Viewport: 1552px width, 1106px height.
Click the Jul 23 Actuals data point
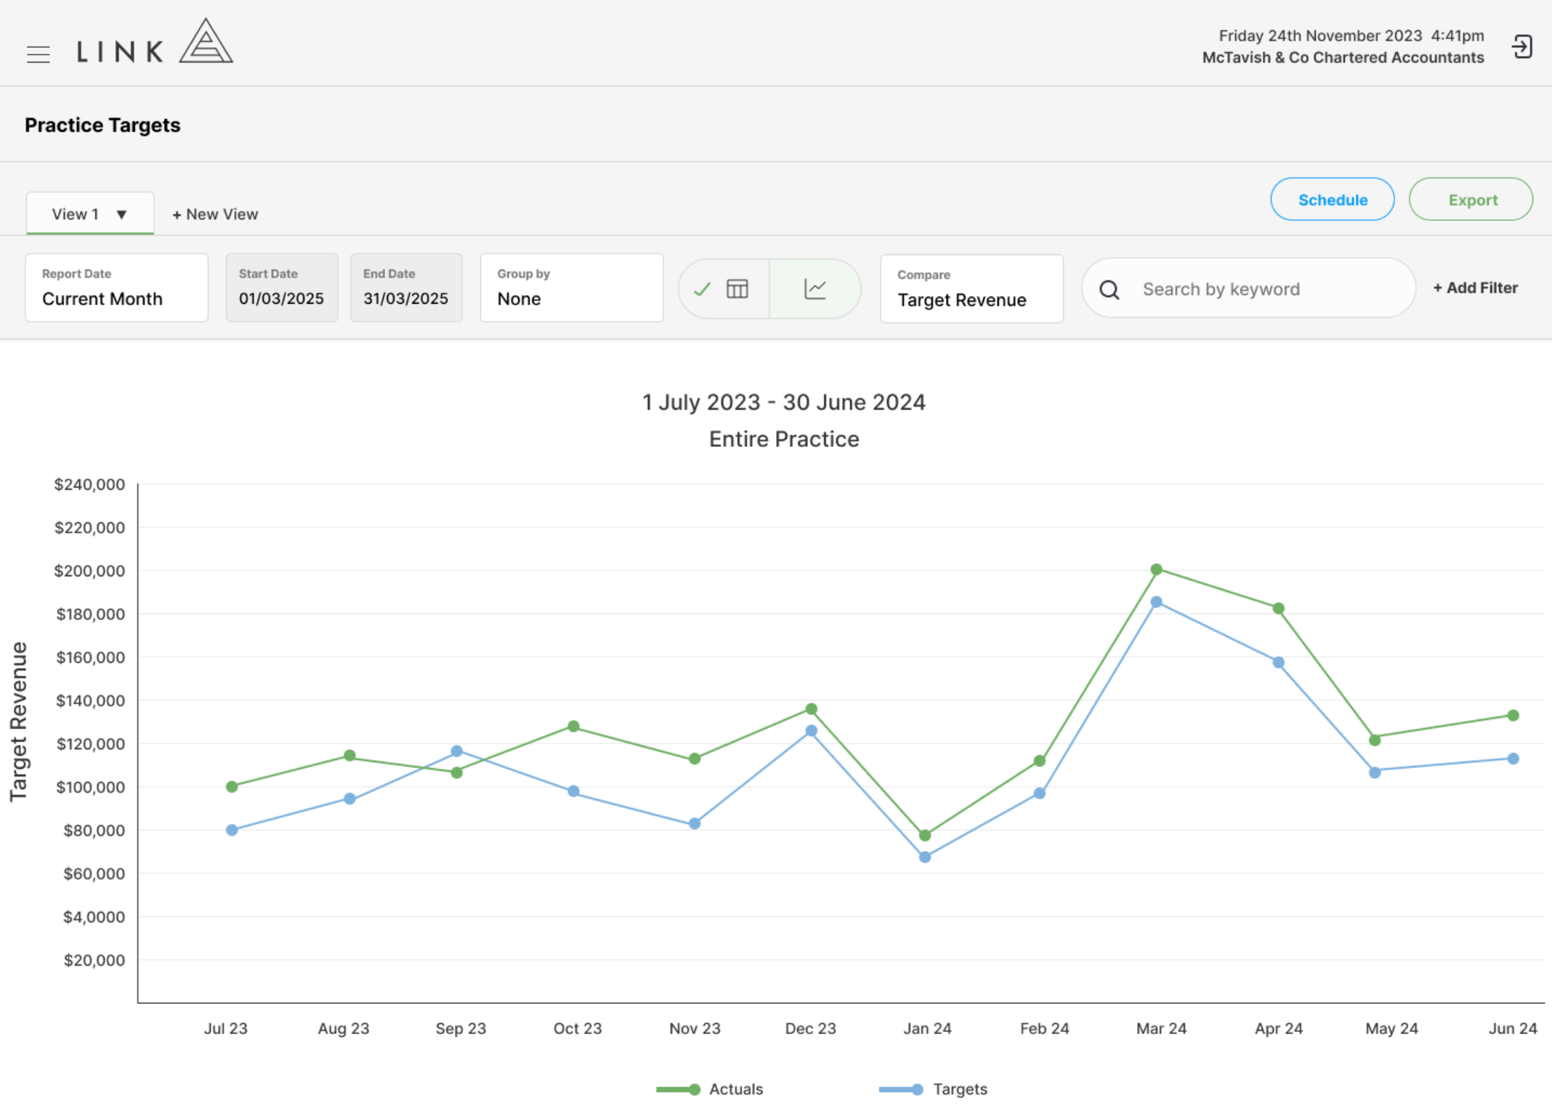pyautogui.click(x=232, y=787)
